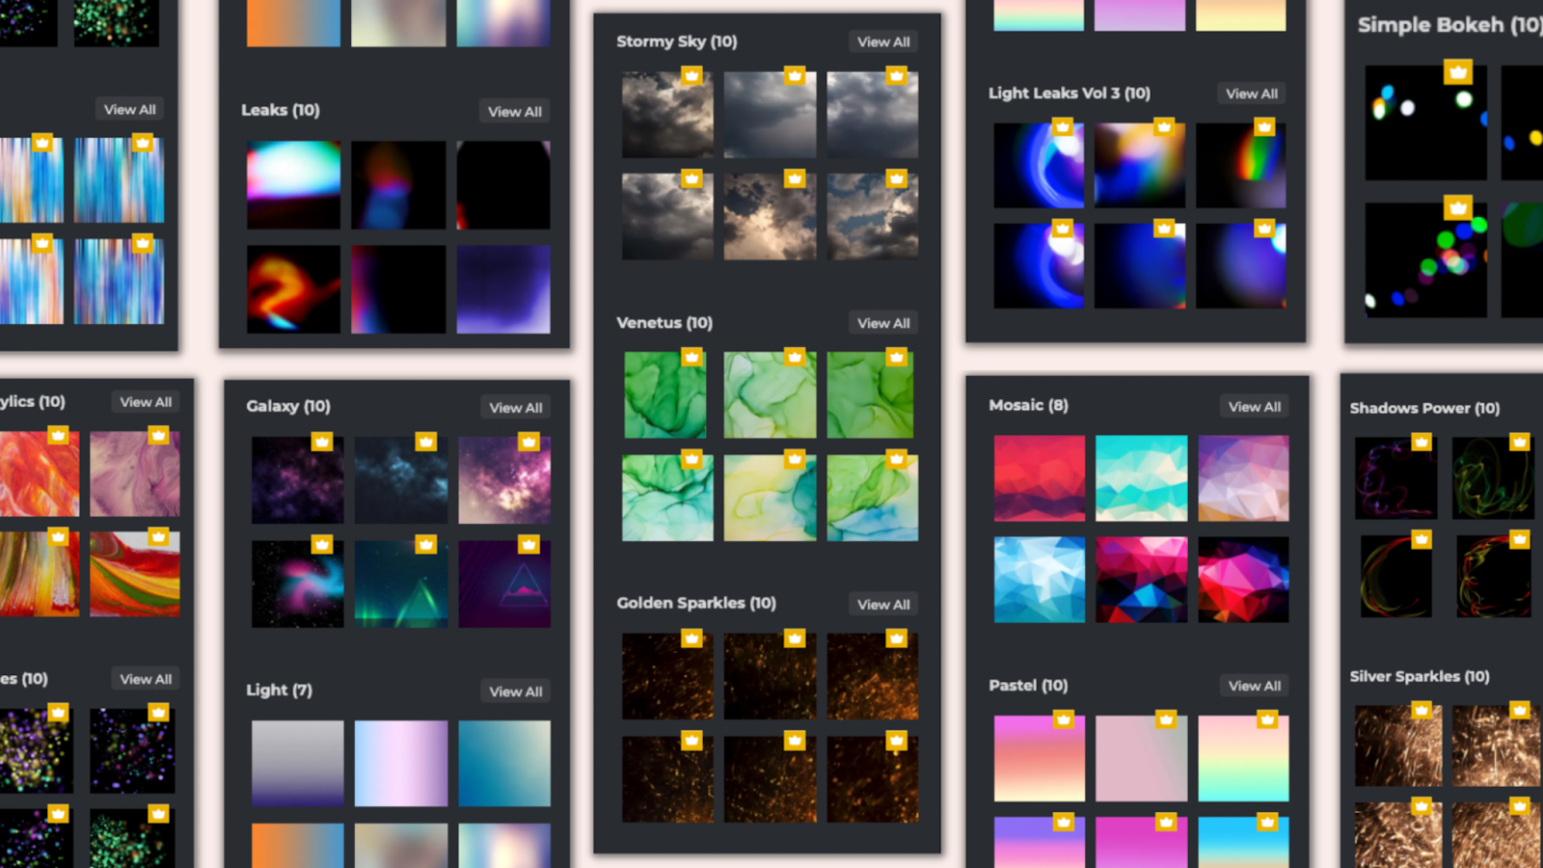Click the Simple Bokeh (10) heading

click(x=1449, y=25)
